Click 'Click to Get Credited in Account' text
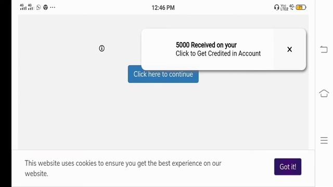 [218, 54]
